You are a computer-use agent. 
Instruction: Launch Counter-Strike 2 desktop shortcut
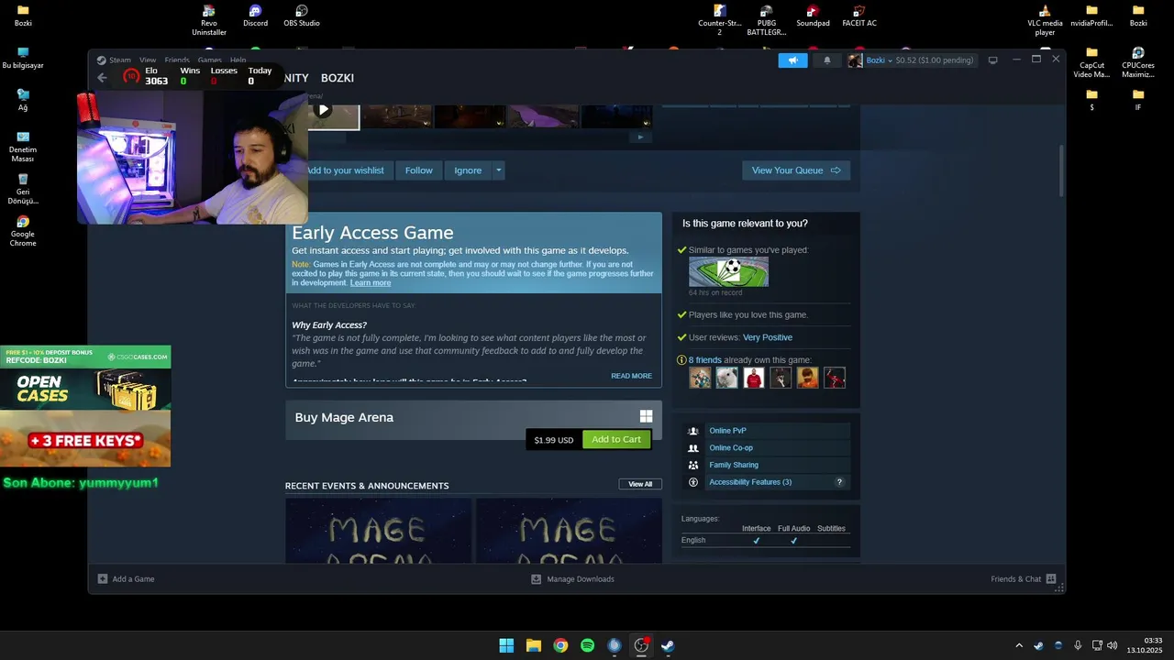pos(720,20)
